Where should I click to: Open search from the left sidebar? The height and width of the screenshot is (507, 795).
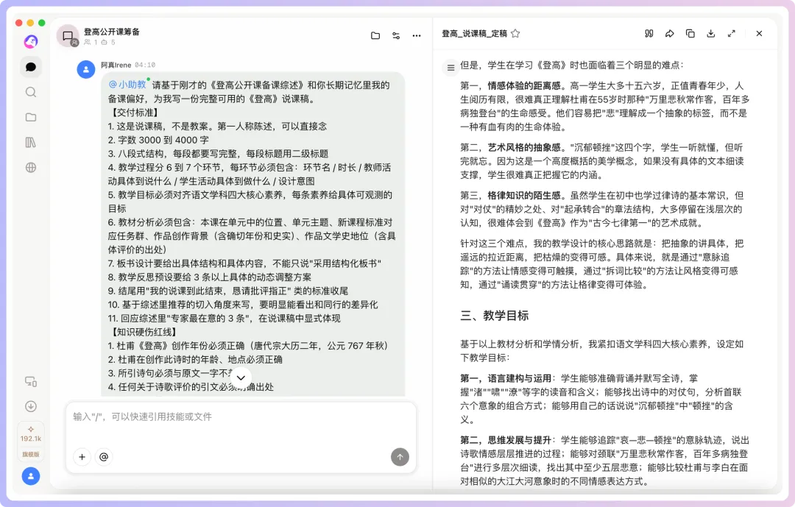click(x=31, y=92)
